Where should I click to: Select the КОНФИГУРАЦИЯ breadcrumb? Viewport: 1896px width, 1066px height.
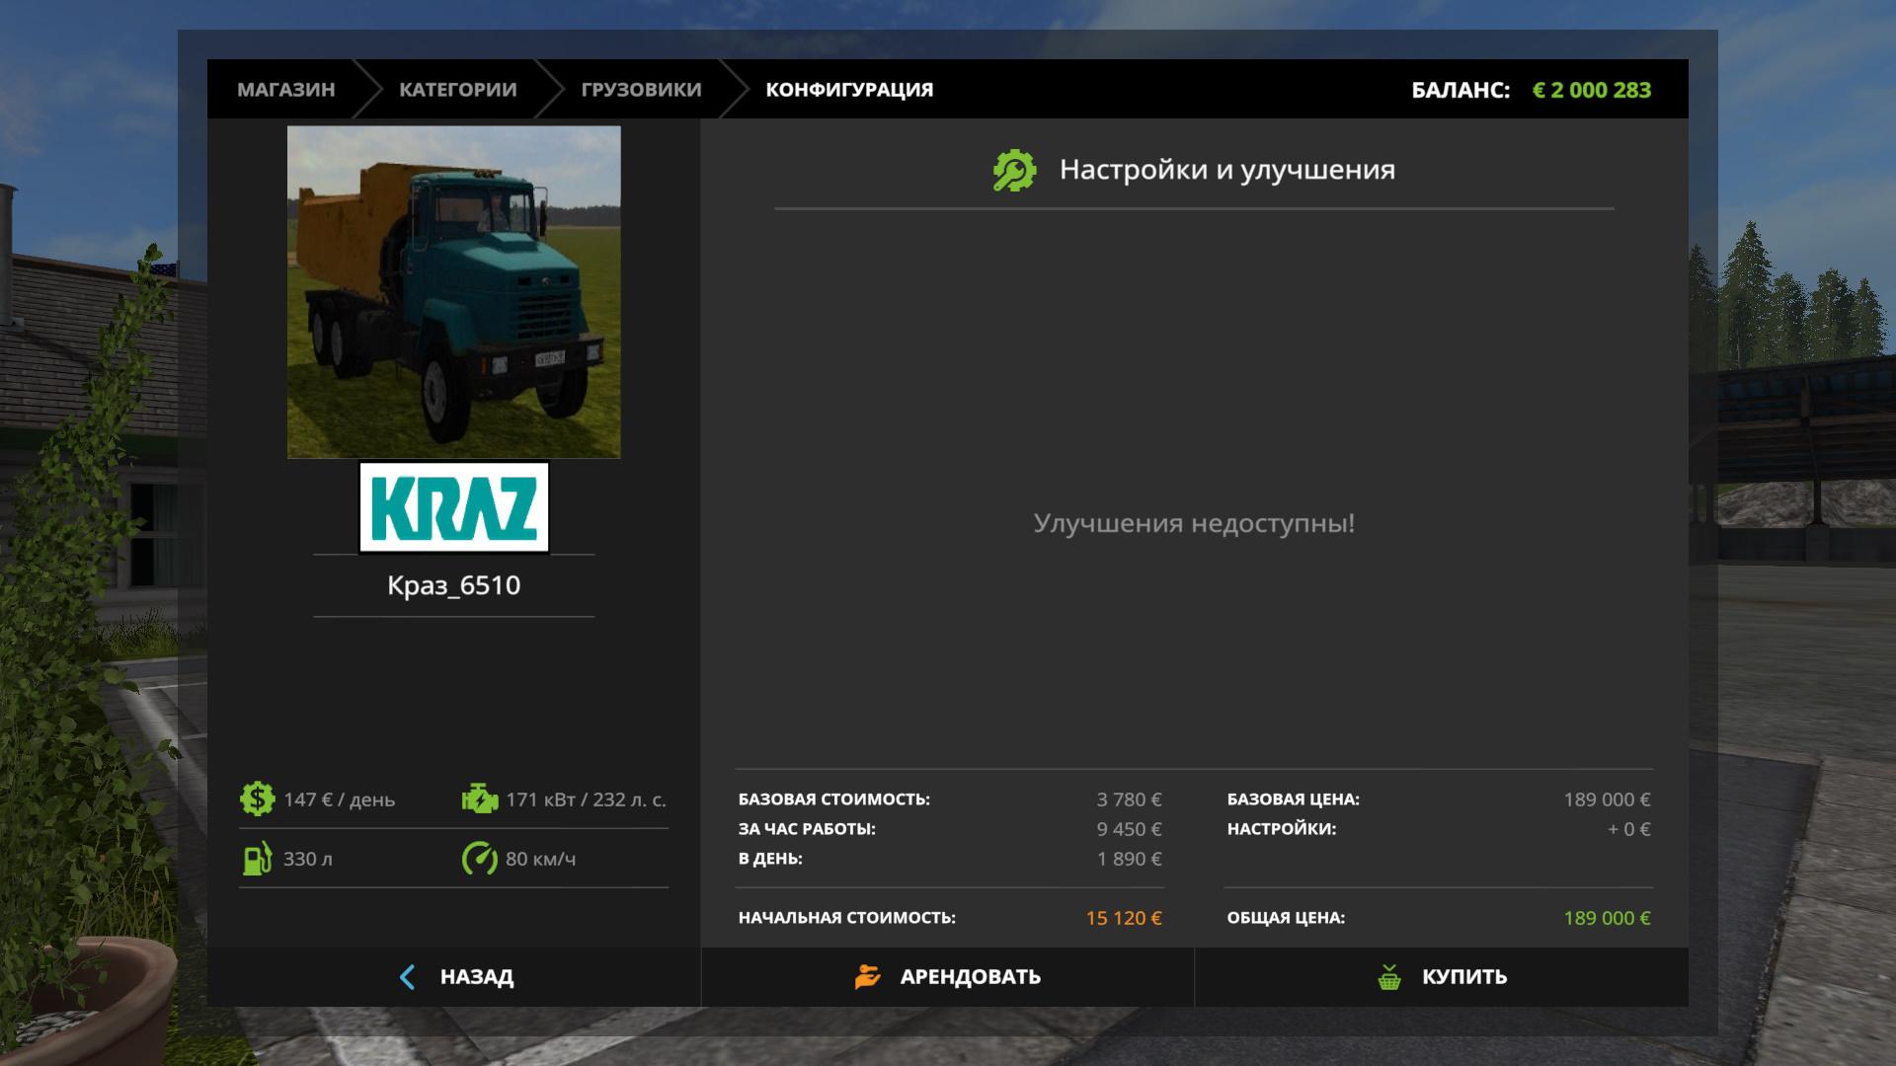click(x=849, y=90)
